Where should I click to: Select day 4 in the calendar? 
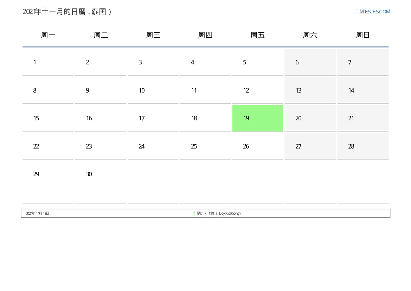(x=205, y=62)
